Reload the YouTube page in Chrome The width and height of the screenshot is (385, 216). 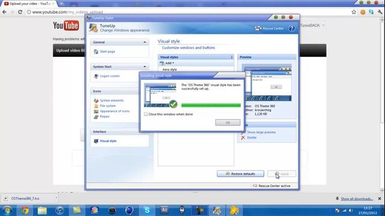tap(20, 12)
